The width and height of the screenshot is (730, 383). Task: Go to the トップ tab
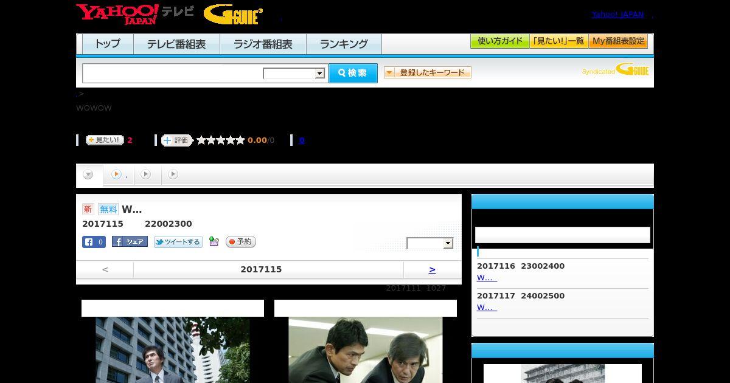(x=108, y=44)
